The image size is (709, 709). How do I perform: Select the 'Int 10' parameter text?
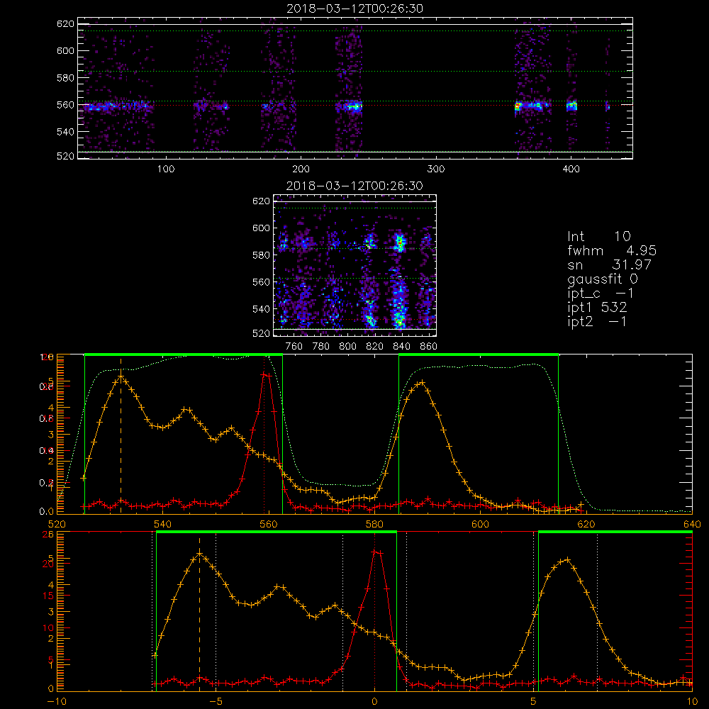point(599,237)
